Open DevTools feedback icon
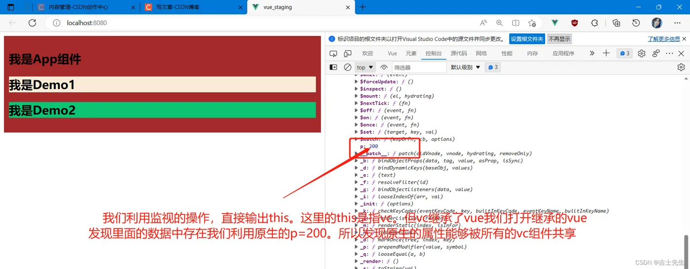690x269 pixels. (x=656, y=53)
